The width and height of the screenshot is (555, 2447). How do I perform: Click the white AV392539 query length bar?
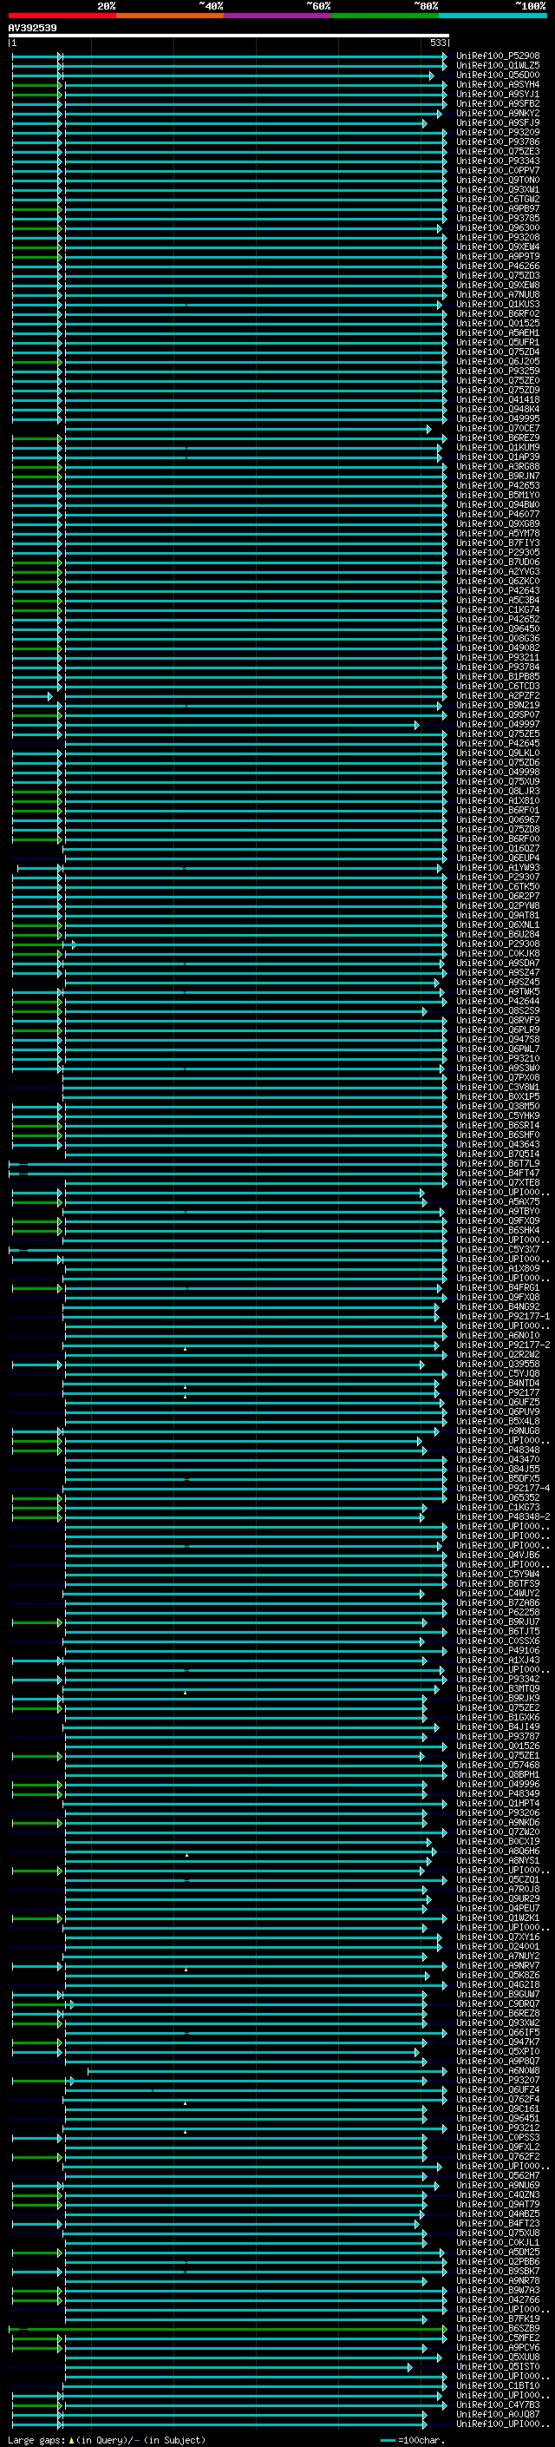click(x=229, y=35)
